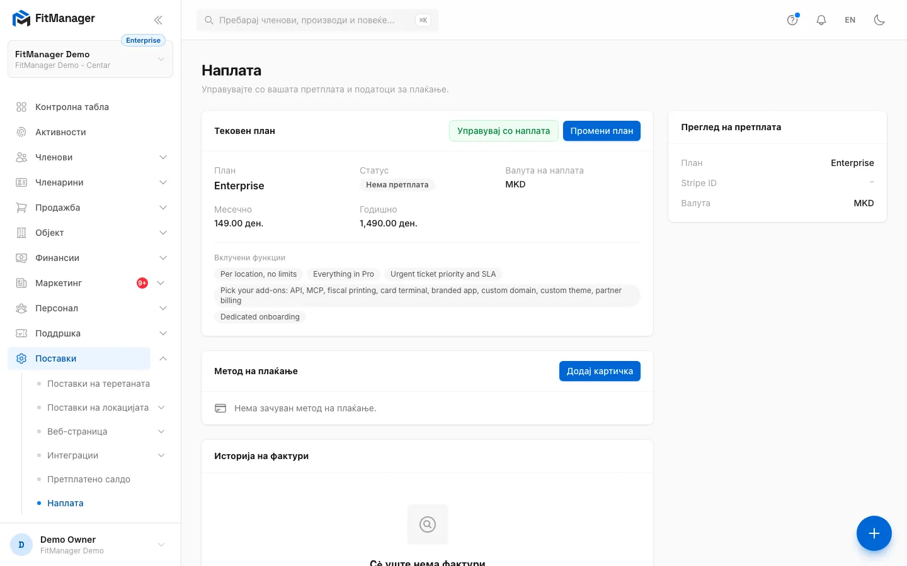Click the Финансии money icon
Screen dimensions: 907x566
pos(21,258)
